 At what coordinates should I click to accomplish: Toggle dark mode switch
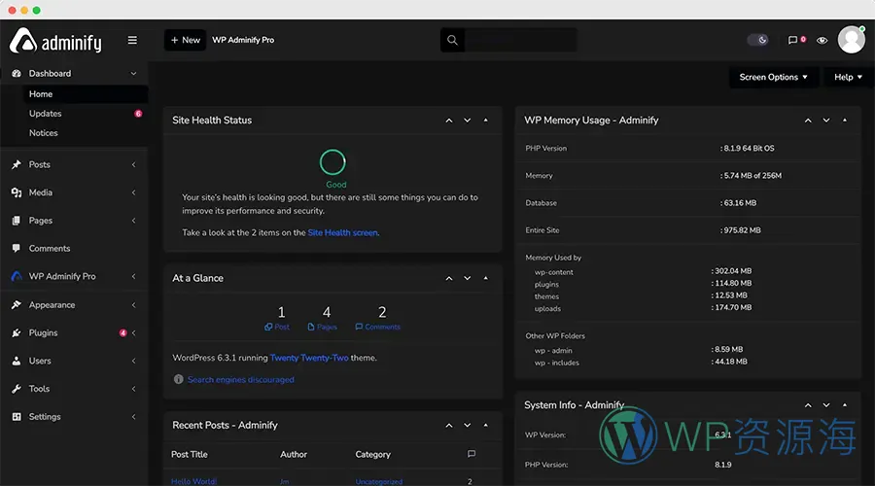[757, 40]
